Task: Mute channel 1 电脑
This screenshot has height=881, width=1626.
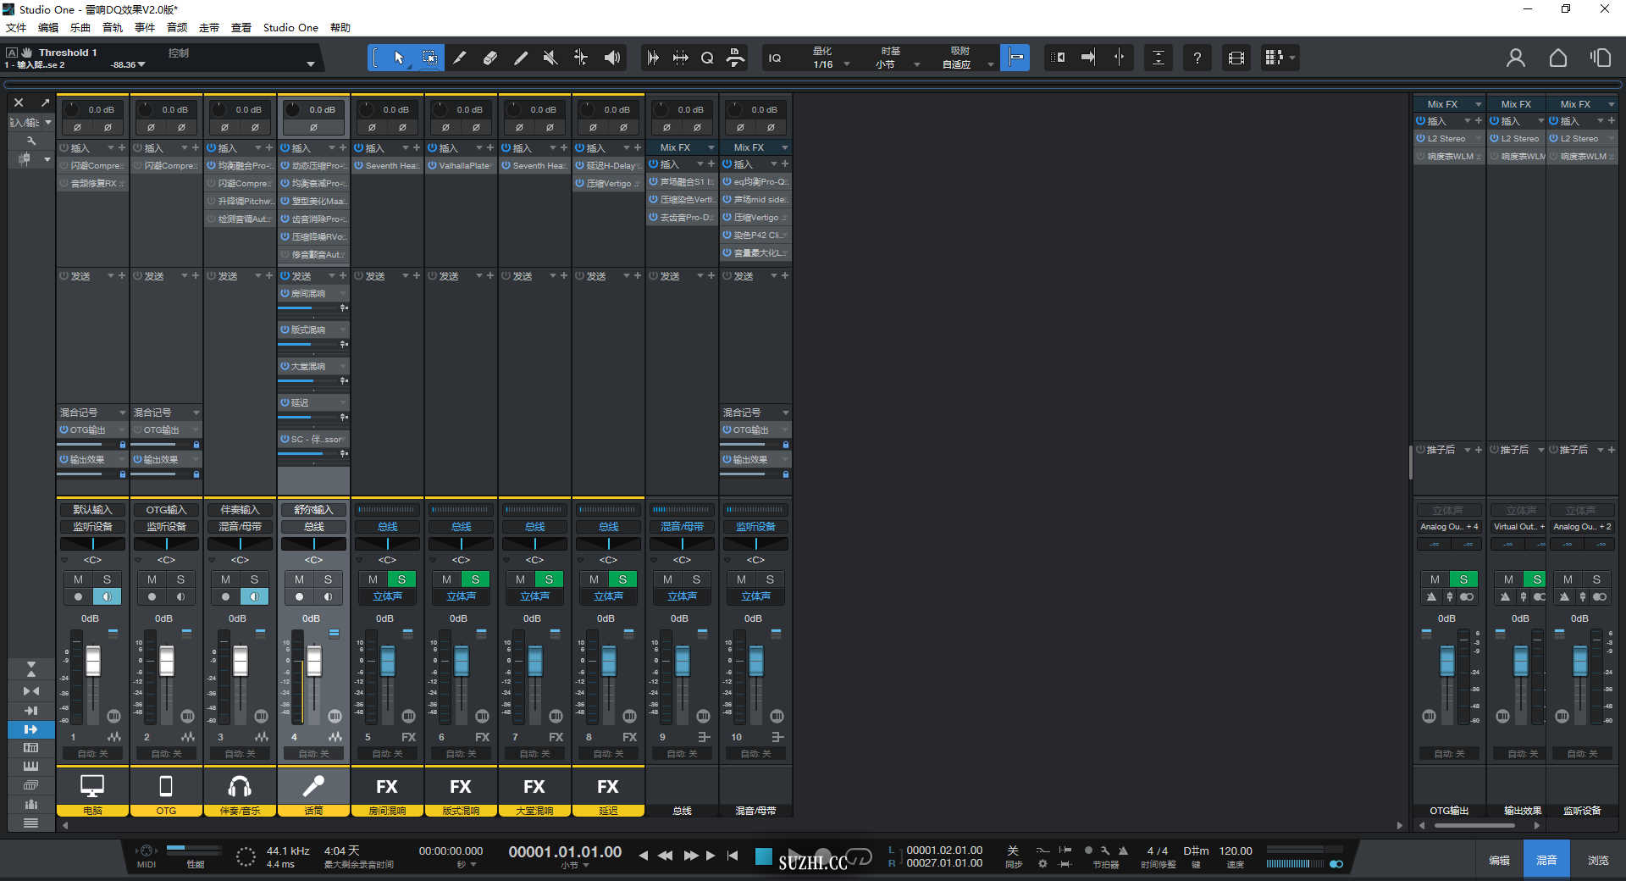Action: pyautogui.click(x=78, y=579)
